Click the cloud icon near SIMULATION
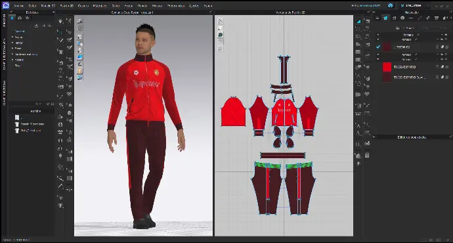 pyautogui.click(x=391, y=5)
